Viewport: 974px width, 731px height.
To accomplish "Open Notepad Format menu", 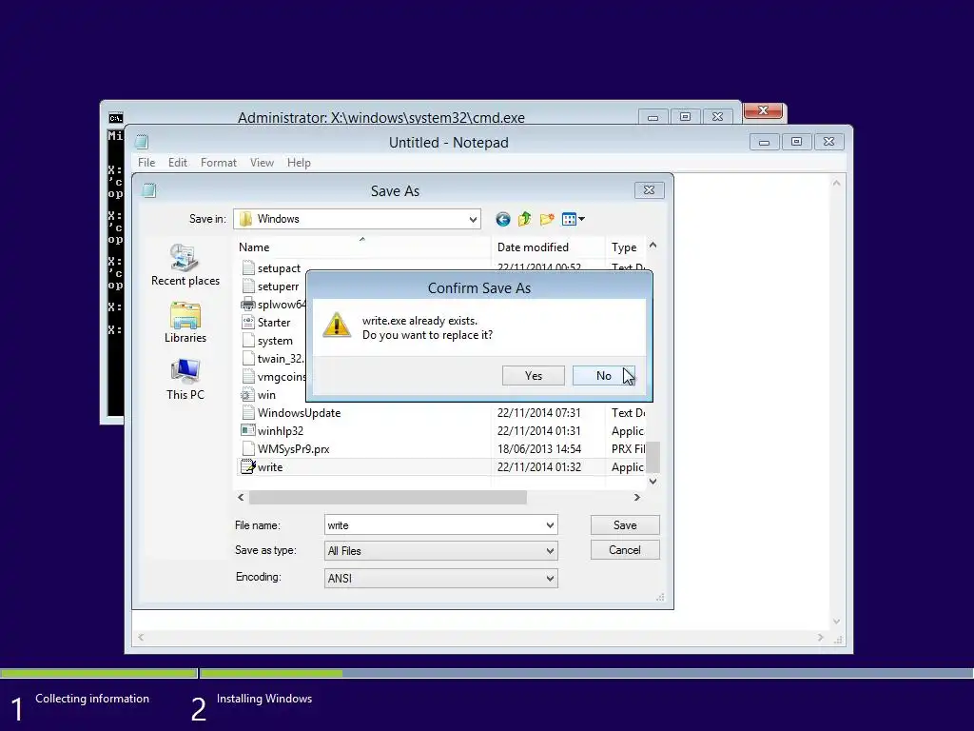I will [219, 162].
